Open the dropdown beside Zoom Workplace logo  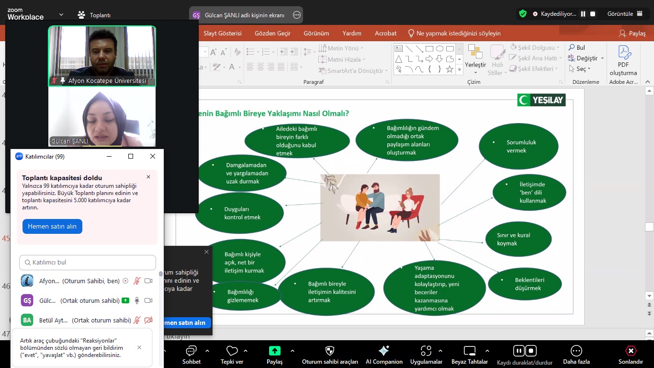[61, 15]
